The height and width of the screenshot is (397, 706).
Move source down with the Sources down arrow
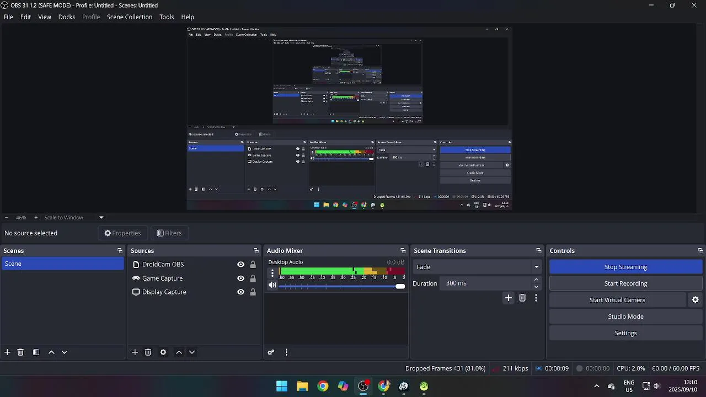(192, 352)
